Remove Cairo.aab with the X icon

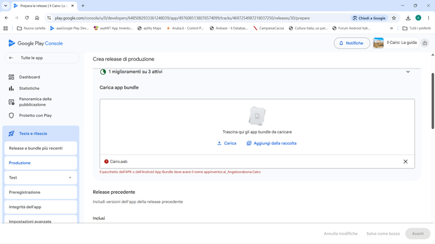click(405, 162)
